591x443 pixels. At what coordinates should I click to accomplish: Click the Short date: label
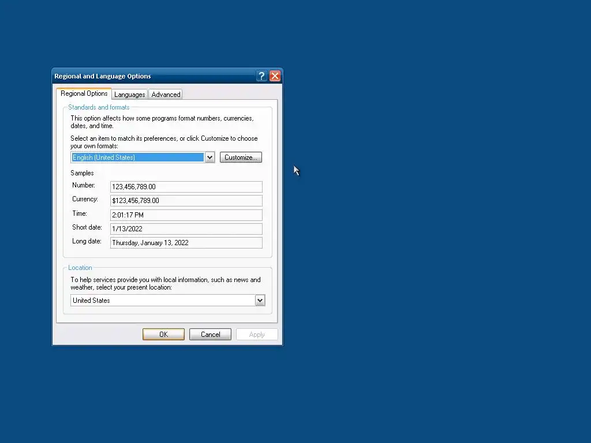[x=87, y=227]
